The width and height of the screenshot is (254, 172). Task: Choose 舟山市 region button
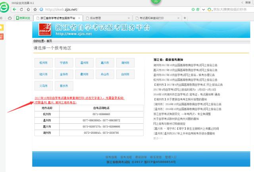click(x=105, y=74)
